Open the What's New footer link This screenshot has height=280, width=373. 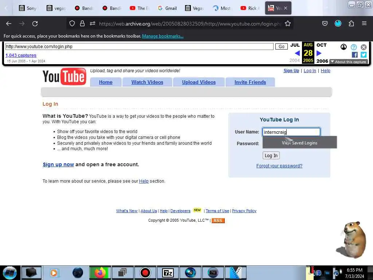(127, 211)
